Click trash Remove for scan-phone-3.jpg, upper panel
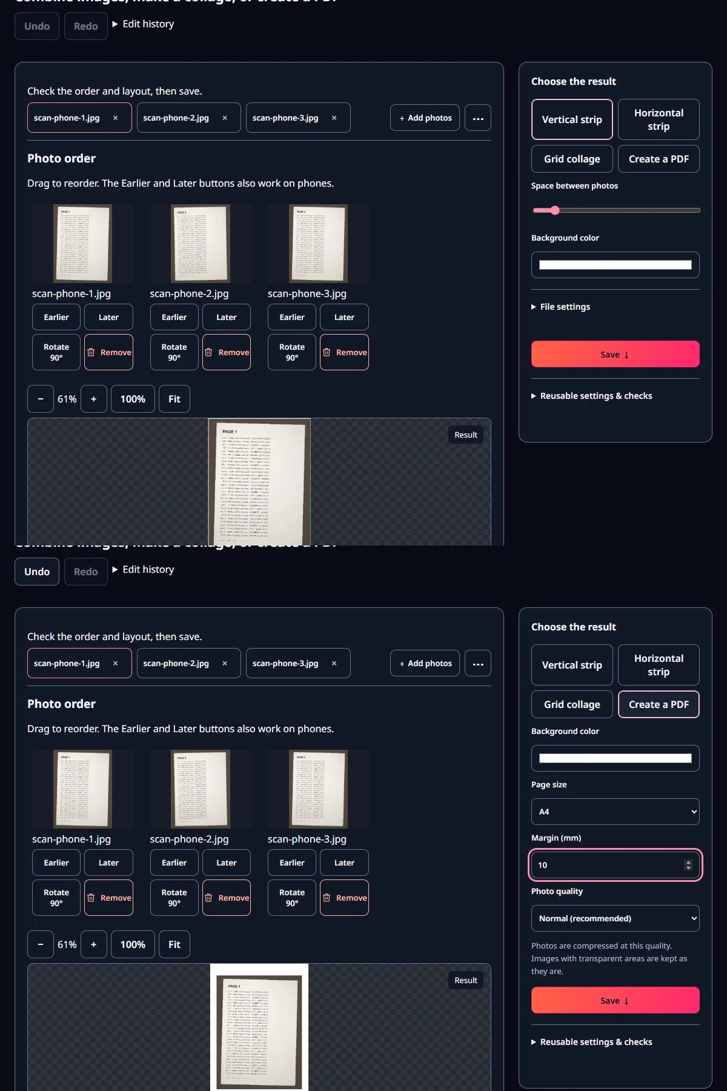 pyautogui.click(x=344, y=352)
